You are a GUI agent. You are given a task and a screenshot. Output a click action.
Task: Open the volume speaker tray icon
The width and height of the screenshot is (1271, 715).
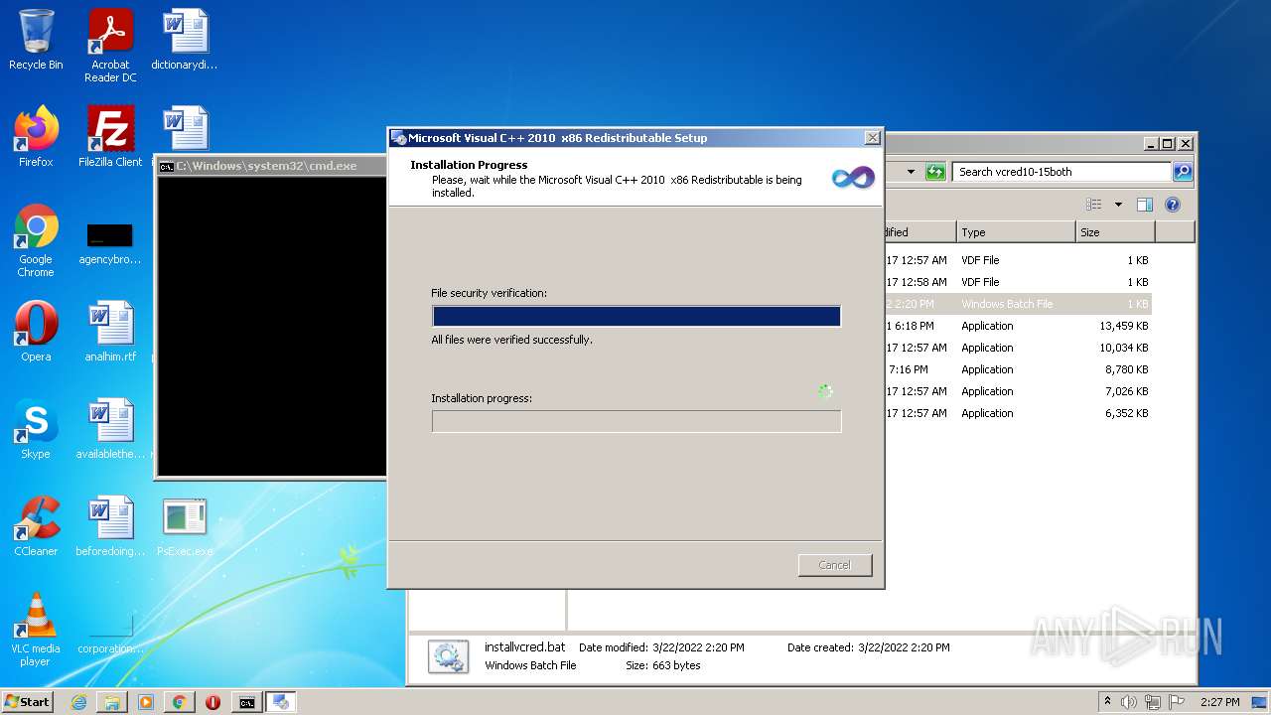(1129, 702)
